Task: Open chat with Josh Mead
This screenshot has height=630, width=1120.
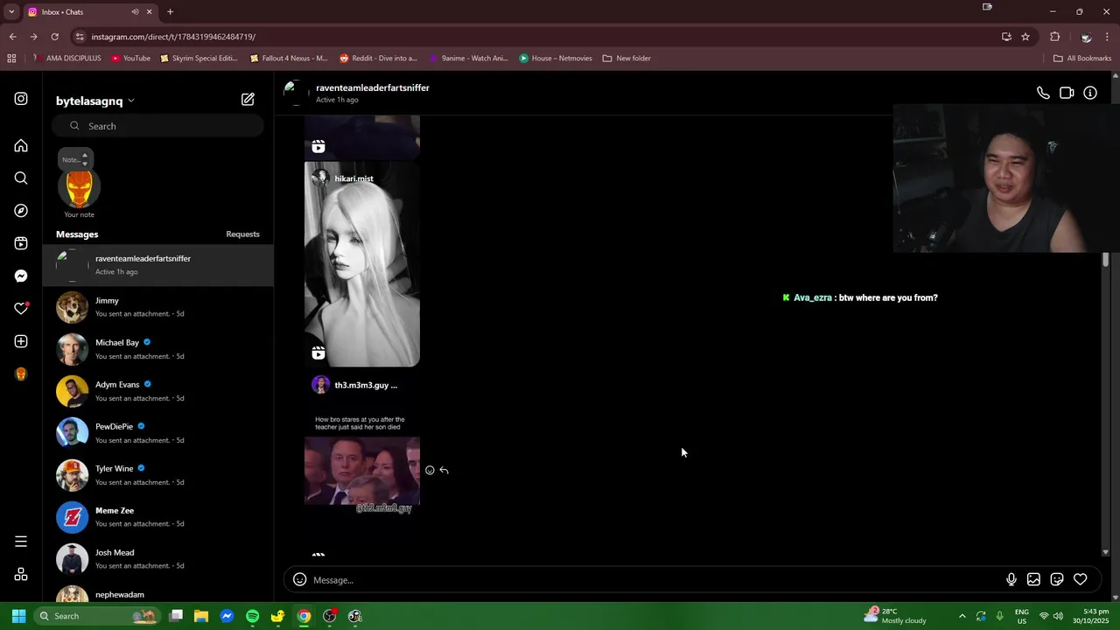Action: pos(158,559)
